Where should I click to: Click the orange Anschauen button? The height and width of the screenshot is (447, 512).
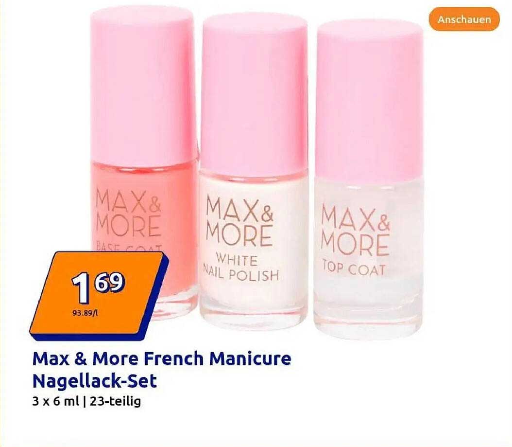coord(464,19)
